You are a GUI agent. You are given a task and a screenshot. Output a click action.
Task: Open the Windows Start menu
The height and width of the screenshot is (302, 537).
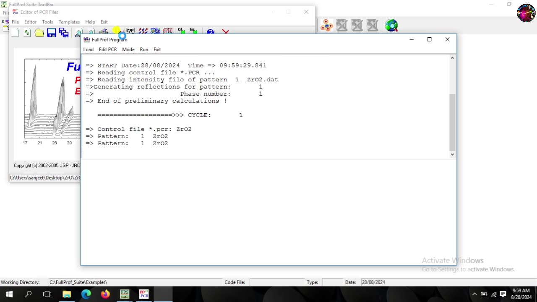coord(9,294)
